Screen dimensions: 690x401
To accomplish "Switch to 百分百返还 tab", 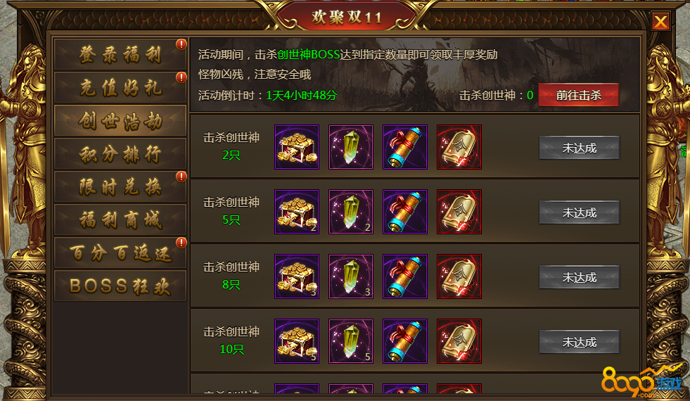I will (120, 253).
